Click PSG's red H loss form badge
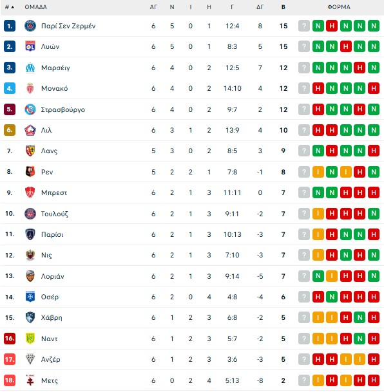Screen dimensions: 384x392 click(332, 26)
